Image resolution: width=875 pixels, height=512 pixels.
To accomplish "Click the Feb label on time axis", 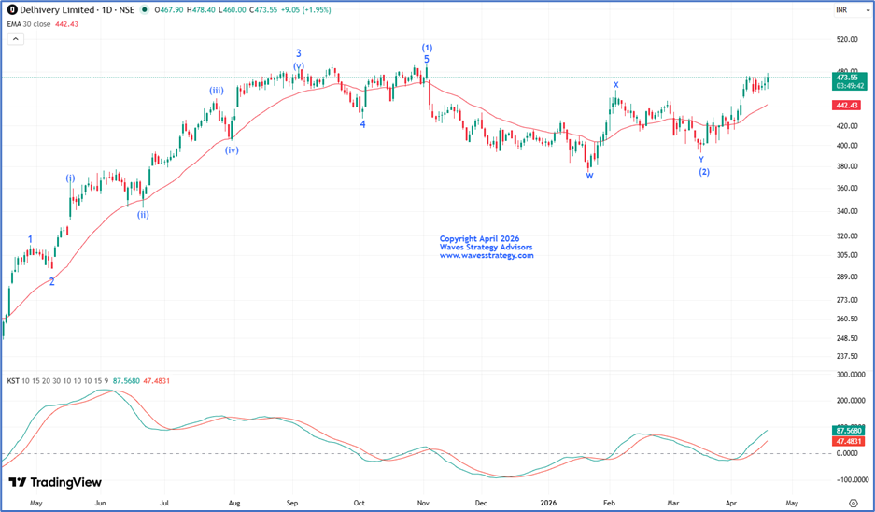I will (610, 503).
